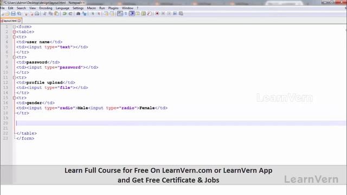Open the Window menu
347x195 pixels.
tap(128, 8)
